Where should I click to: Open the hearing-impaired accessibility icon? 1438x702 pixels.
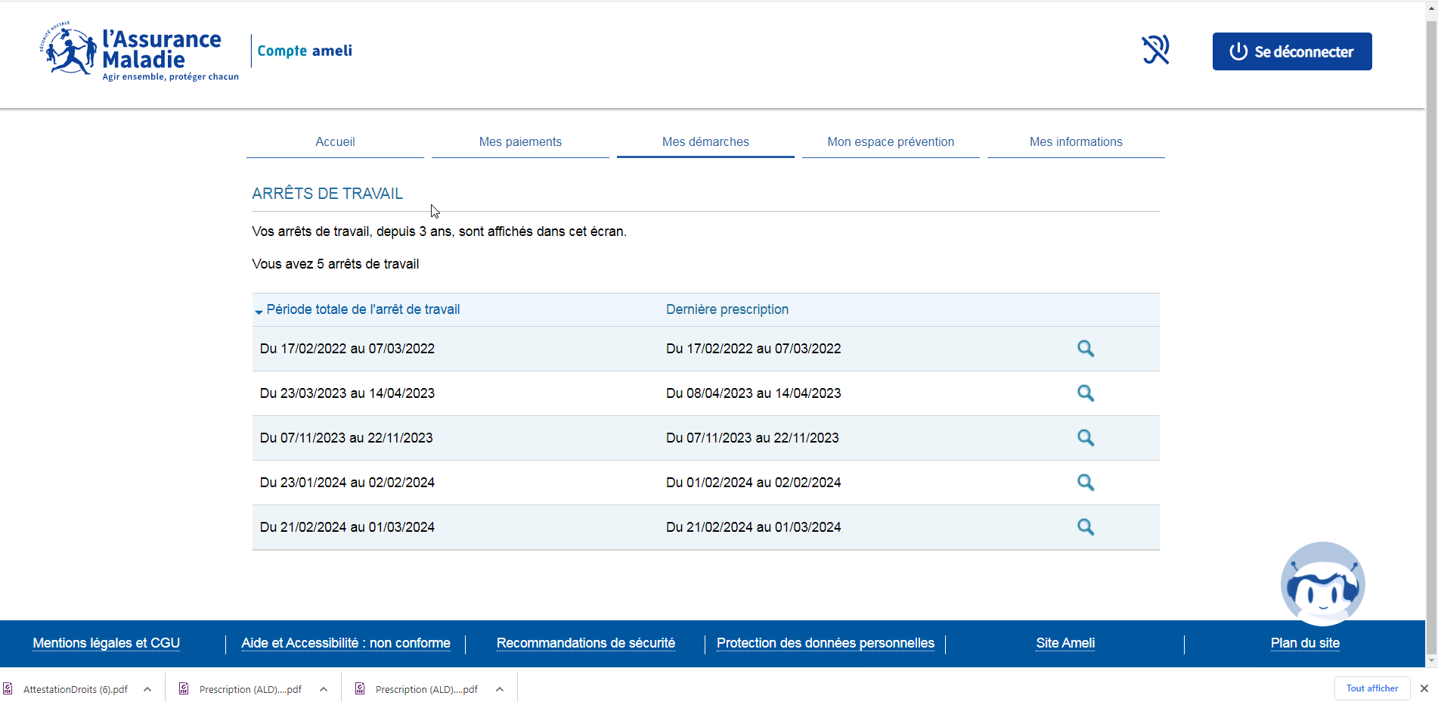pos(1155,50)
